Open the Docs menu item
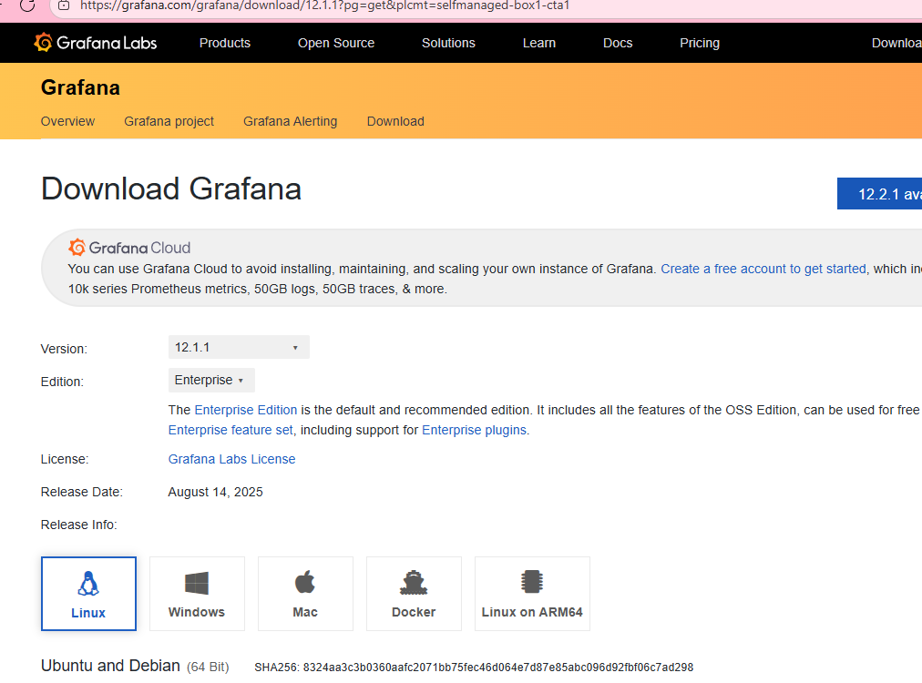Screen dimensions: 922x683 (618, 43)
